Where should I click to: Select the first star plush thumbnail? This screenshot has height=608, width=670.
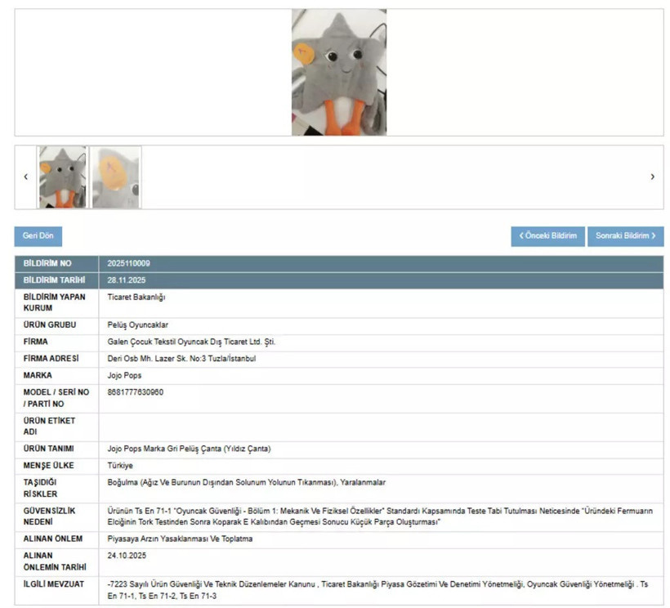(62, 177)
